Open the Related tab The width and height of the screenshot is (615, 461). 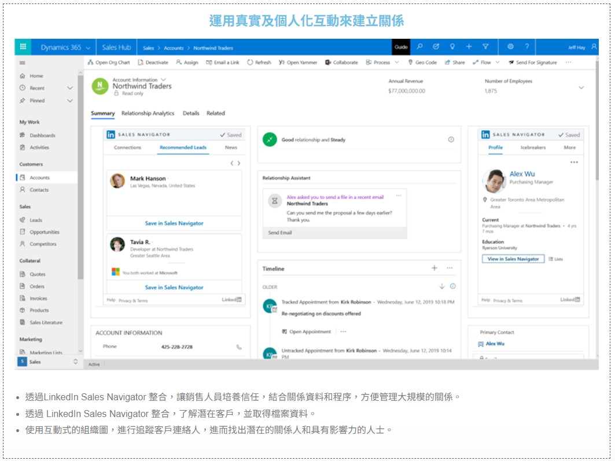point(216,113)
